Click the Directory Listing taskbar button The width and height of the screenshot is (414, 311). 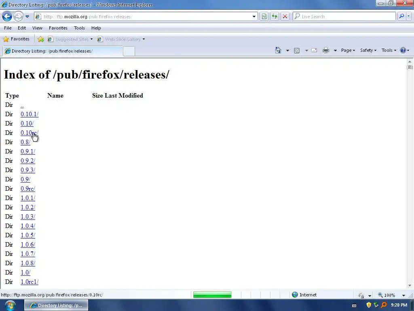click(x=56, y=305)
